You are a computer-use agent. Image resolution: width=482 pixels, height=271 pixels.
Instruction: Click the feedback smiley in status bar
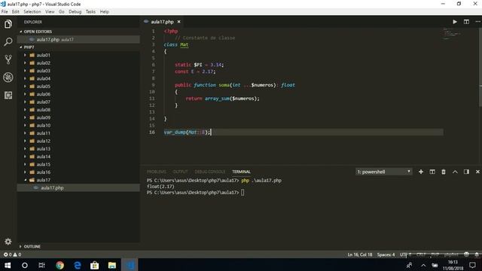[466, 254]
